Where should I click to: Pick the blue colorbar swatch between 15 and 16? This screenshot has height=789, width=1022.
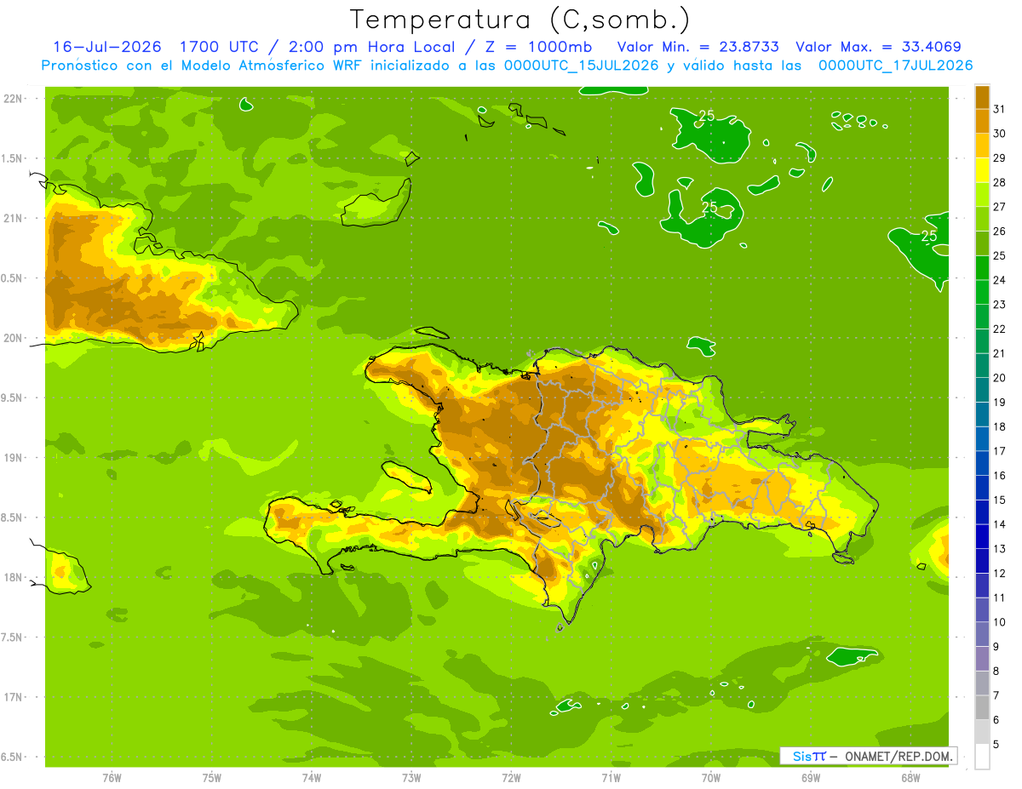tap(982, 488)
